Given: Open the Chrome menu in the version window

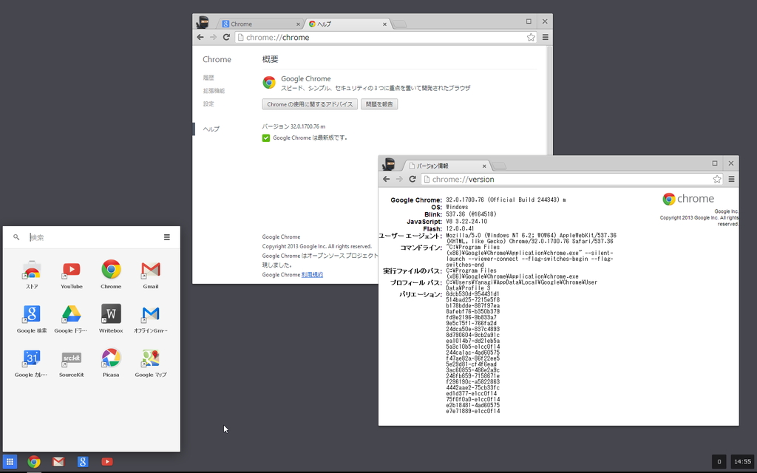Looking at the screenshot, I should [x=731, y=178].
